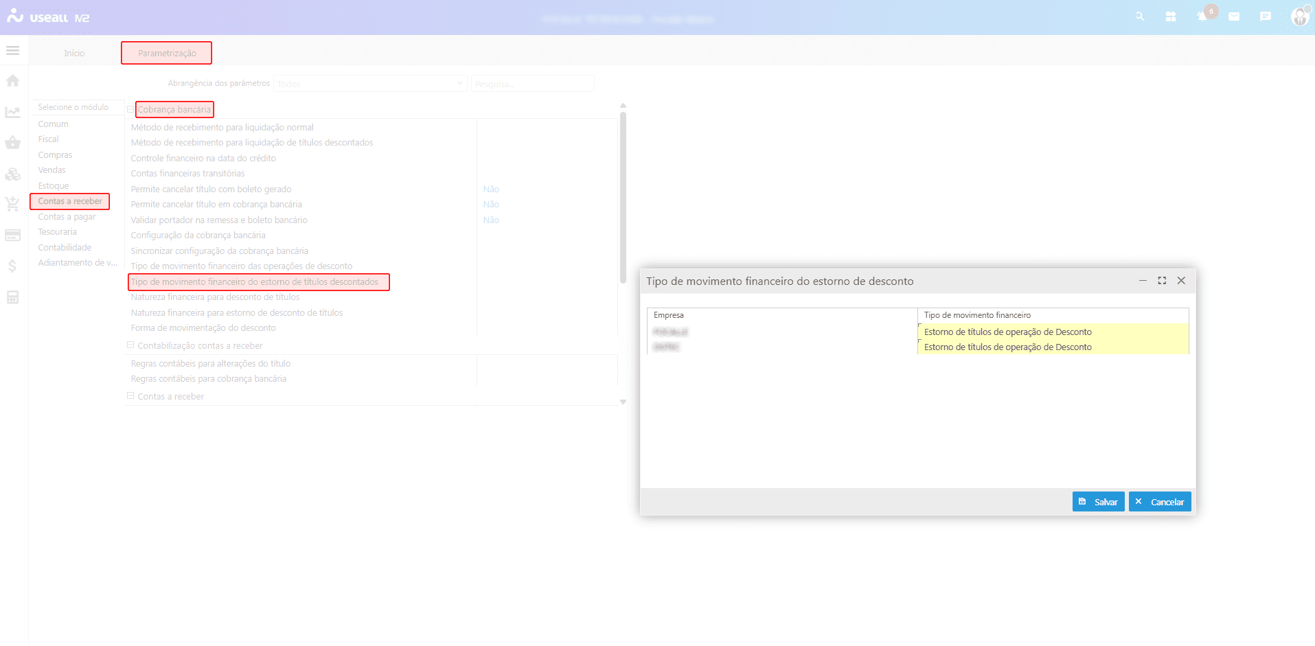Open Abrangência dos parâmetros dropdown
The image size is (1315, 646).
(370, 84)
